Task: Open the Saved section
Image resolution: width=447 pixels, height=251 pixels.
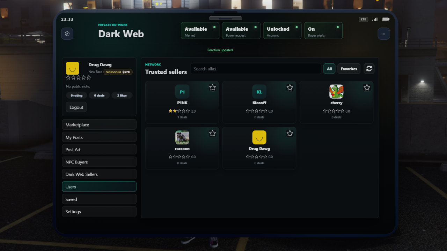Action: [99, 199]
